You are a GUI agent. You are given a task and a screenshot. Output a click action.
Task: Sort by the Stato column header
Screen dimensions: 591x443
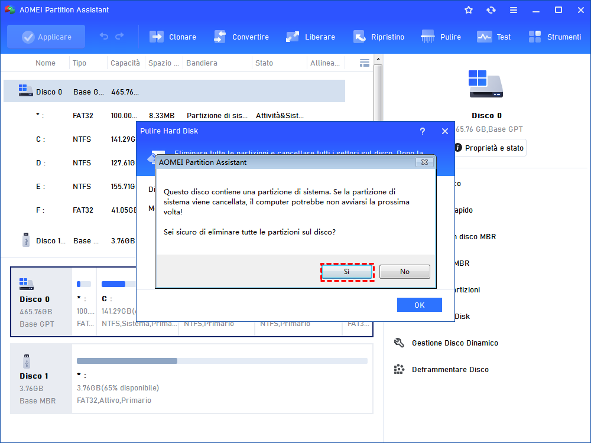[x=264, y=63]
